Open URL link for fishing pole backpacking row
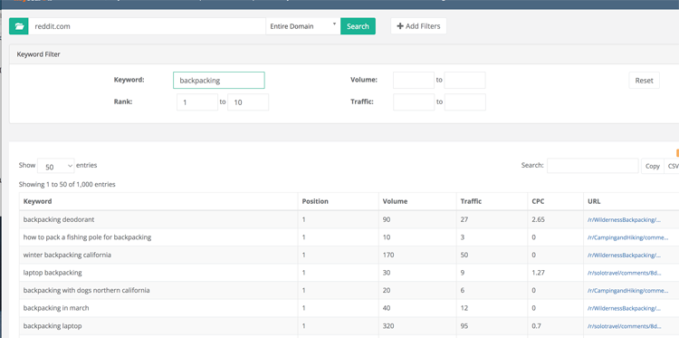Screen dimensions: 679x338 pos(627,237)
